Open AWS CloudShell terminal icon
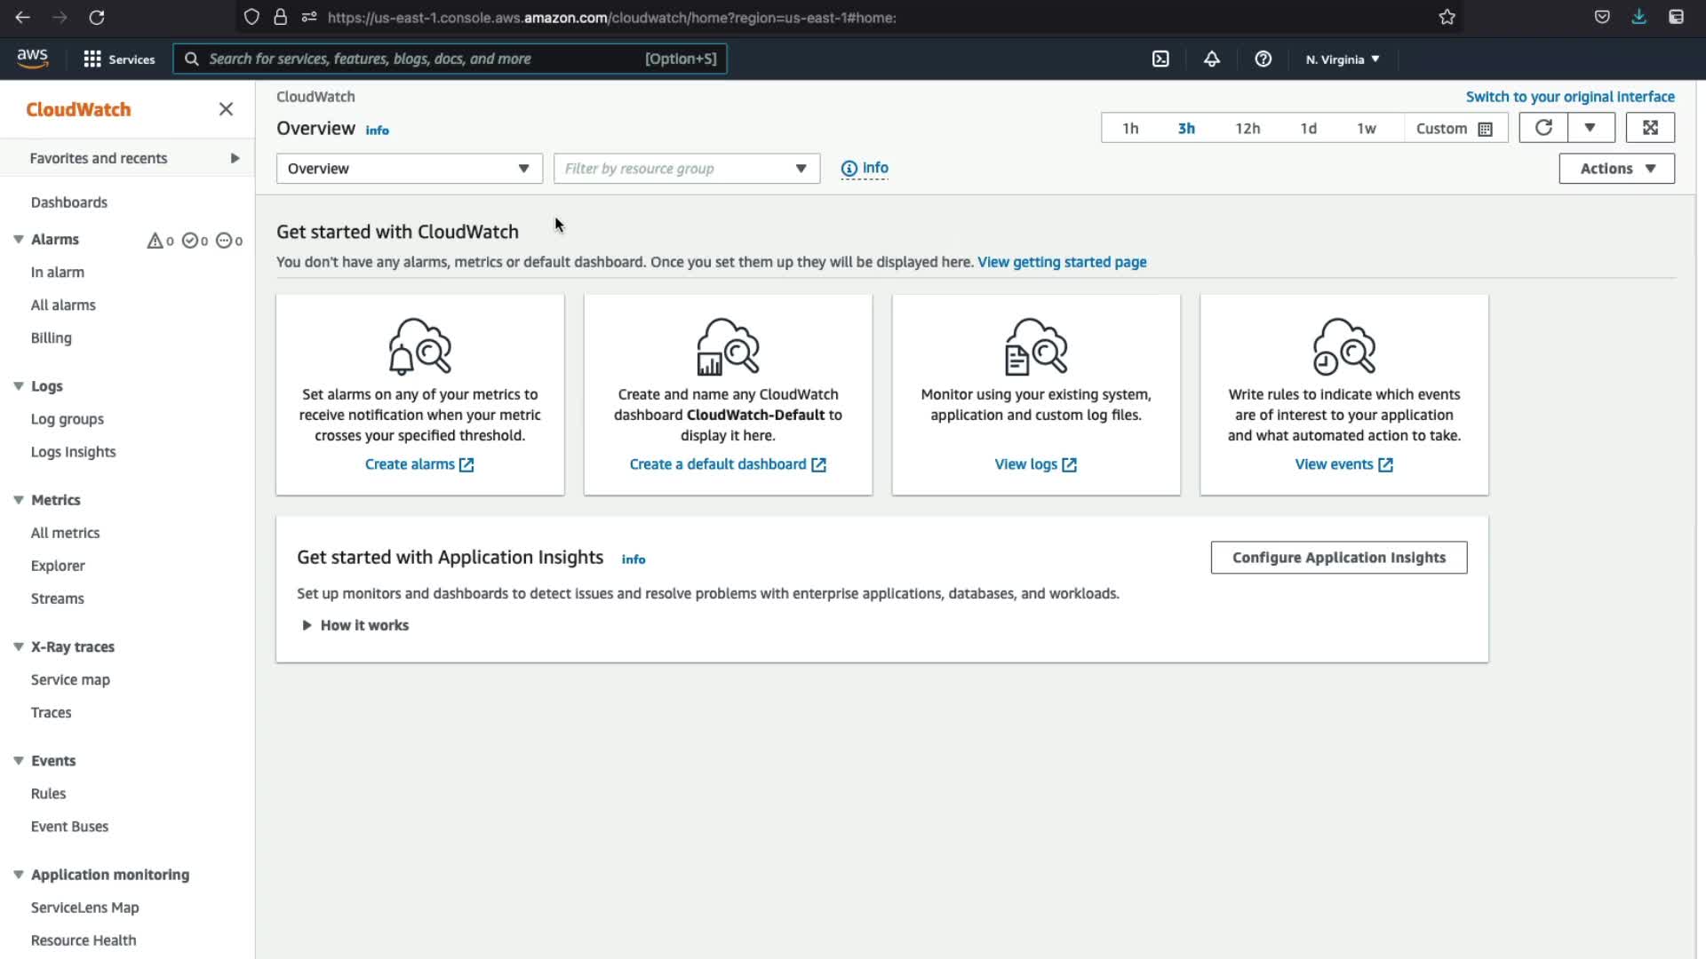This screenshot has width=1706, height=959. (x=1160, y=59)
